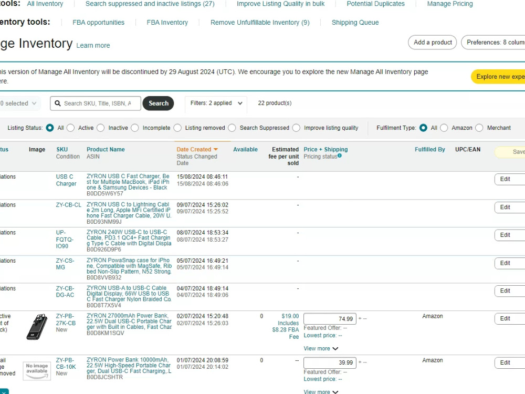
Task: Click the black Search button
Action: pyautogui.click(x=159, y=103)
